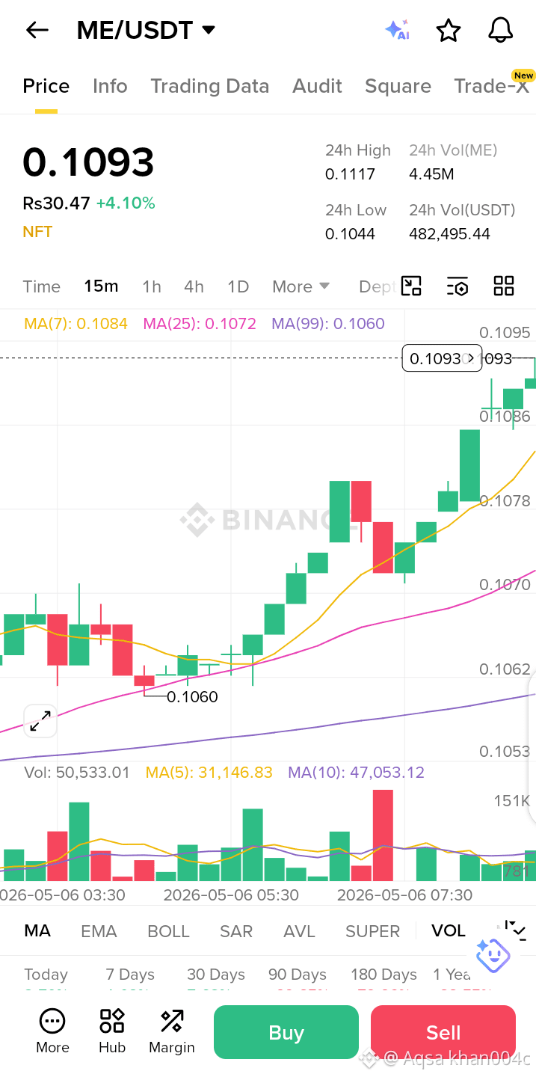Tap the floating chatbot assistant icon

coord(493,955)
